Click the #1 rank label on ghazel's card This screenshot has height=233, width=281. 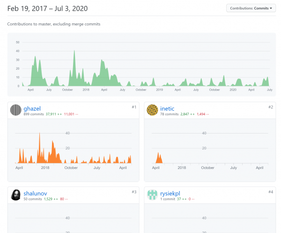(134, 107)
